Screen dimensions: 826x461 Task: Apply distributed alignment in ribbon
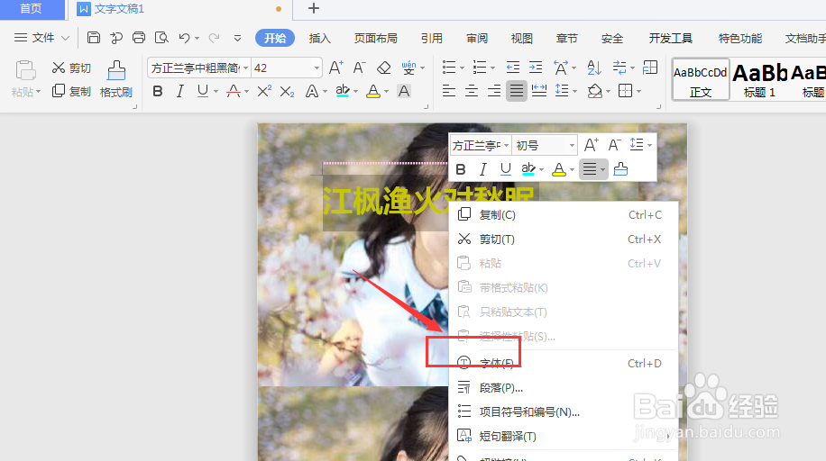539,91
